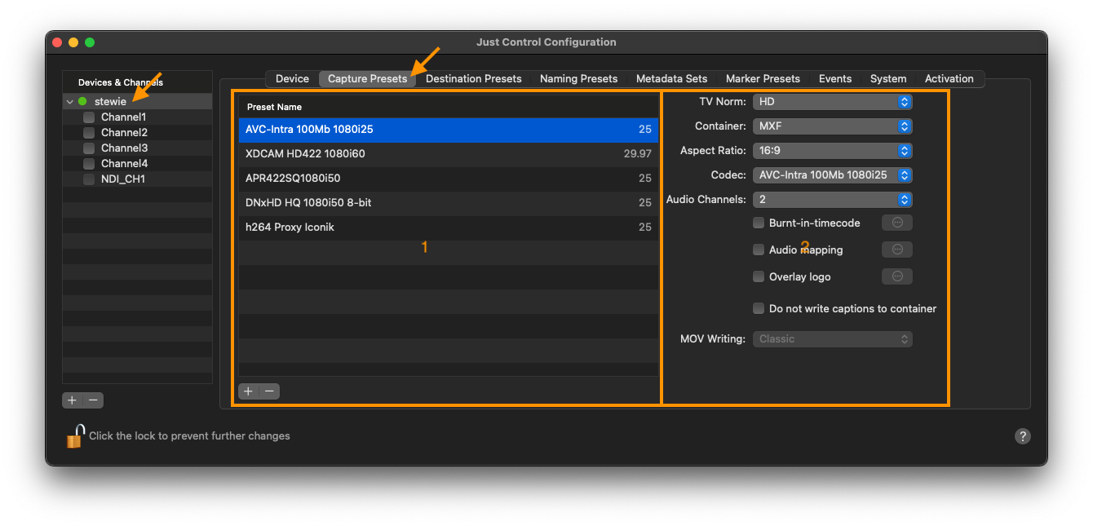
Task: Switch to the Activation tab
Action: 949,79
